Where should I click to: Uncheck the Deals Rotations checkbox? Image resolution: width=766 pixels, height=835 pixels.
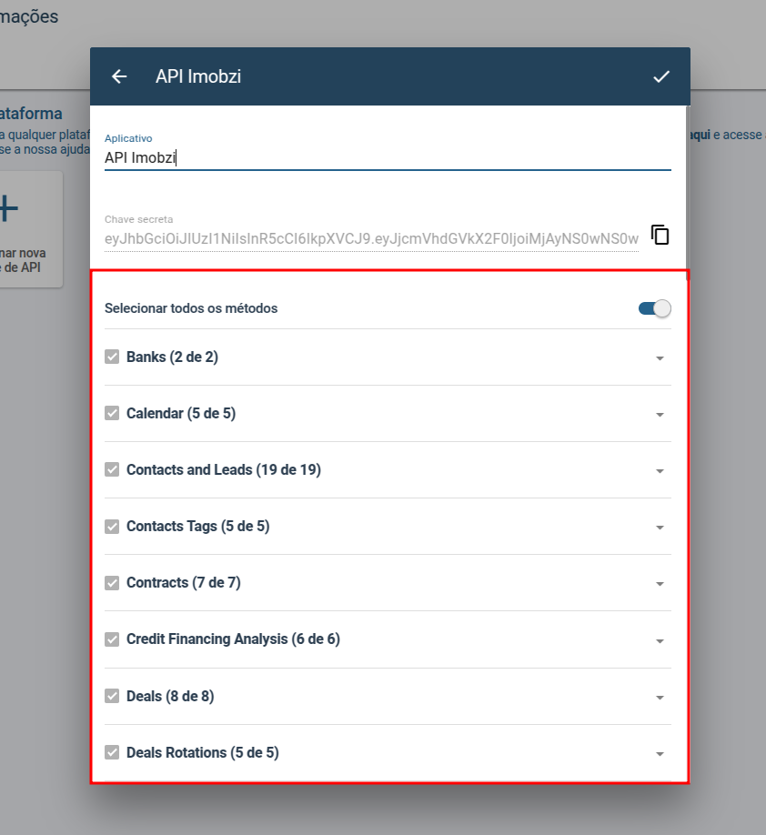(x=112, y=752)
